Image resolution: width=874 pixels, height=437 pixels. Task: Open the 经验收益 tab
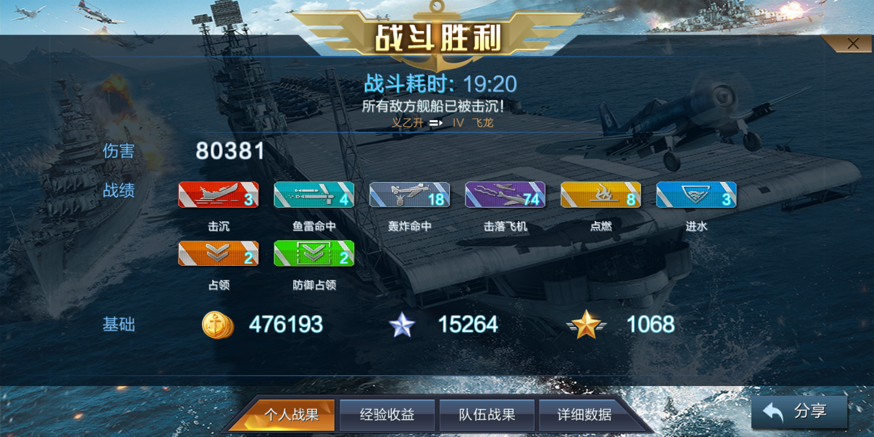tap(387, 415)
